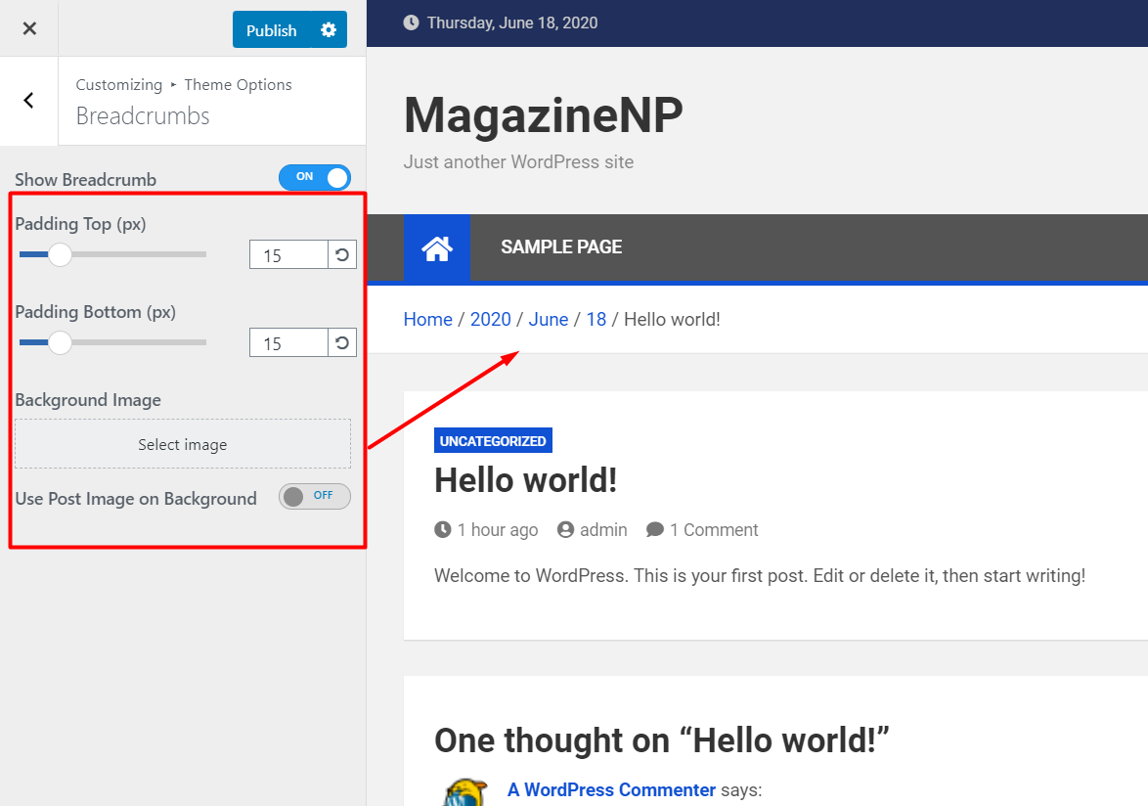Screen dimensions: 1148x806
Task: Click the admin author link
Action: [x=603, y=530]
